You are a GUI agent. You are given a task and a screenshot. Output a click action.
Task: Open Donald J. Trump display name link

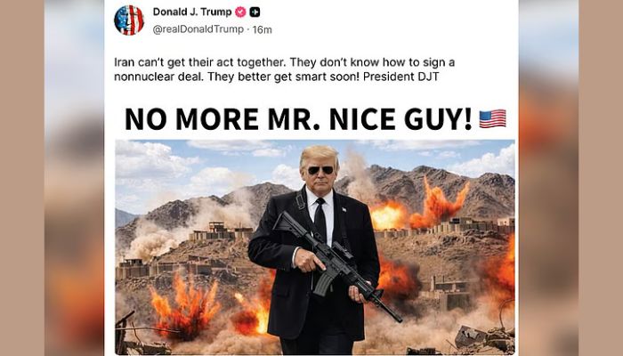pos(192,12)
